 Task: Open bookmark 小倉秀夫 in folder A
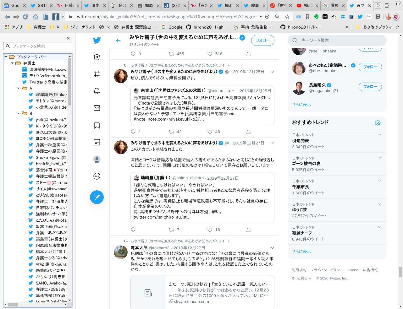51,107
